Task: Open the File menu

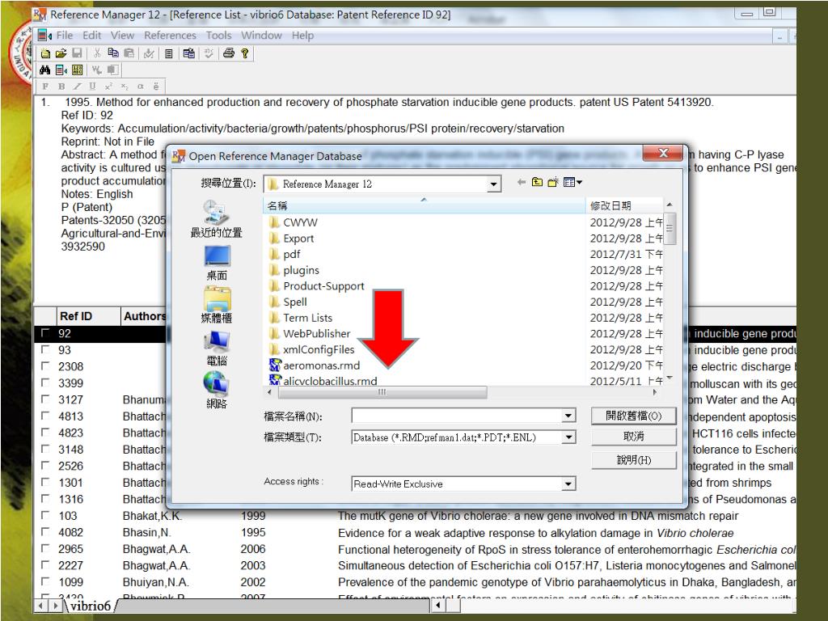Action: [65, 36]
